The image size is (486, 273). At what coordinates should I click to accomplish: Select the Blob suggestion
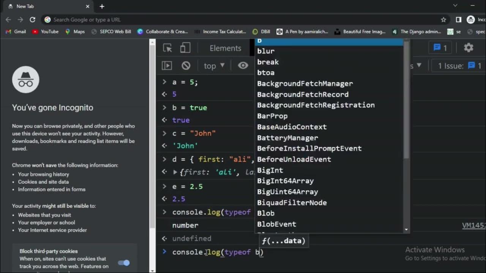click(329, 213)
